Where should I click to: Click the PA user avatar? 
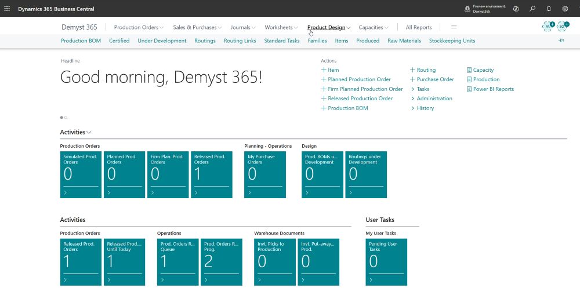[548, 27]
